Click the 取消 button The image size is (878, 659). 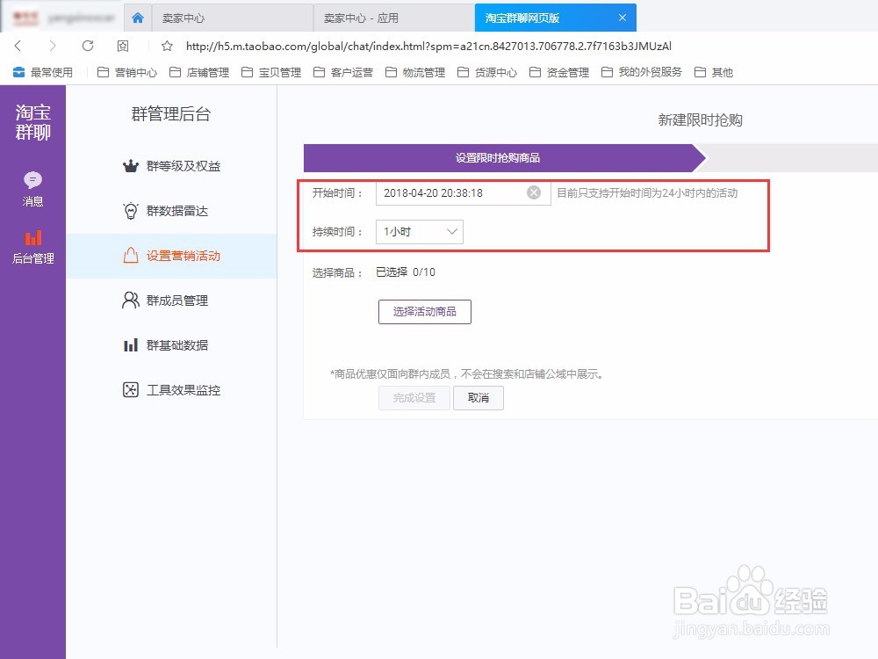click(479, 398)
